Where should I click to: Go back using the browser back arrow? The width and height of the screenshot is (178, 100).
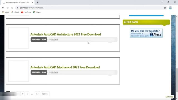(3, 8)
